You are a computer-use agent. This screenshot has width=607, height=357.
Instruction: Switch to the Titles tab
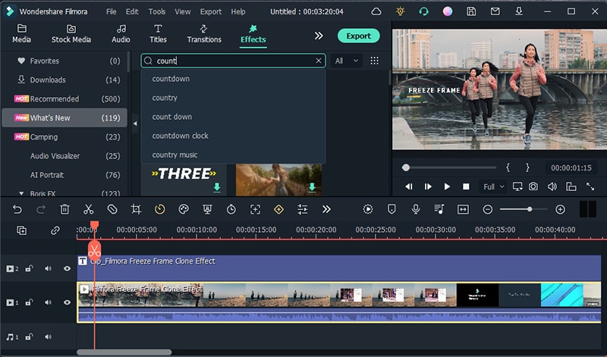tap(158, 33)
